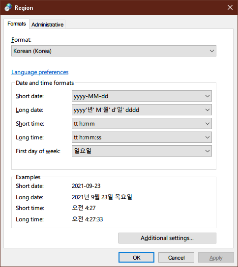Image resolution: width=238 pixels, height=267 pixels.
Task: Switch to the Administrative tab
Action: (47, 25)
